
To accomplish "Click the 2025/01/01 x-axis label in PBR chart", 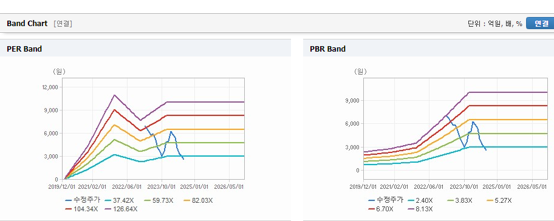I will click(x=498, y=186).
